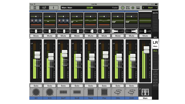Select the Rack channel name label
The width and height of the screenshot is (185, 104).
[x=91, y=98]
